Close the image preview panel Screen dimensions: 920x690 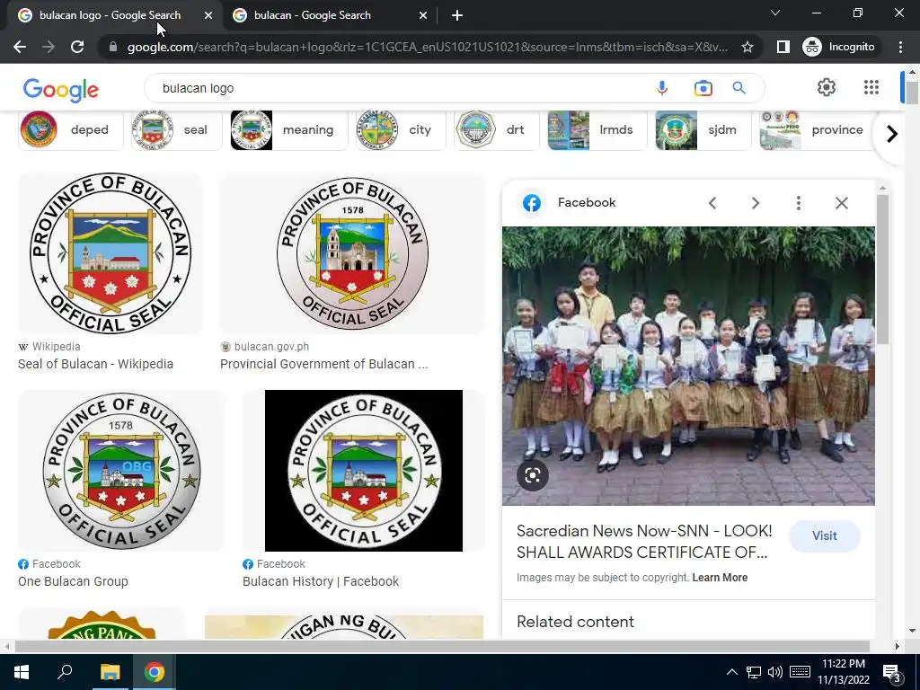(841, 203)
